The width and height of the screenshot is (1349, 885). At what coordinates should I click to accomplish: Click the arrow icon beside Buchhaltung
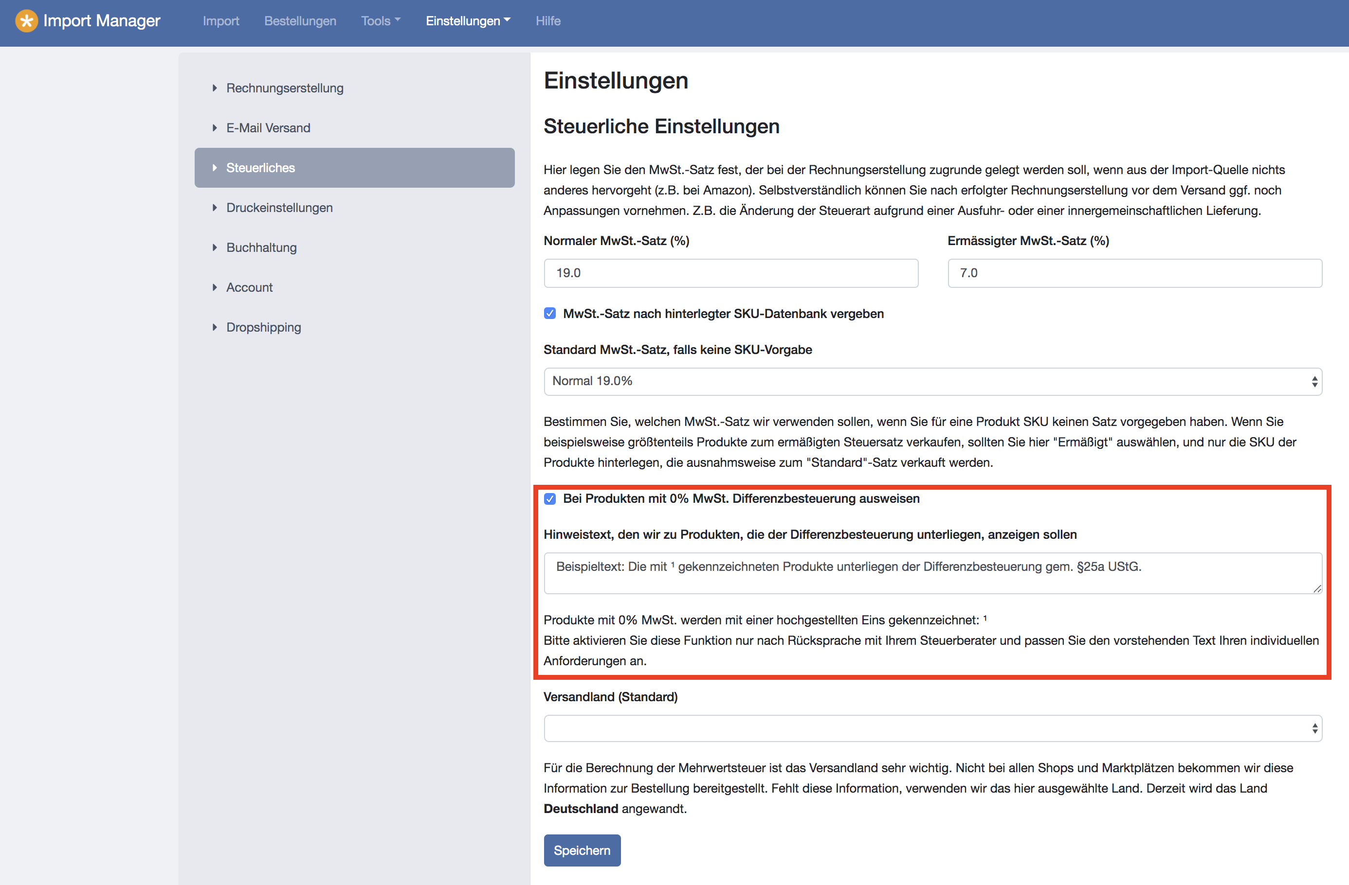tap(215, 248)
